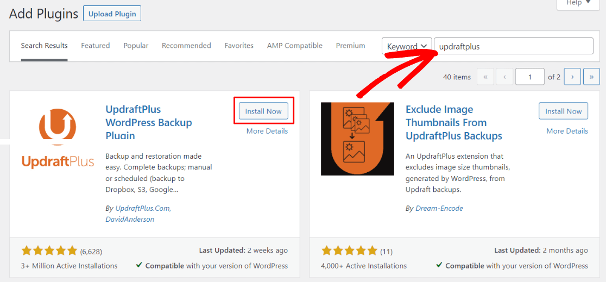Click the UpdraftPlus compatibility checkmark icon
Screen dimensions: 606x282
(139, 265)
